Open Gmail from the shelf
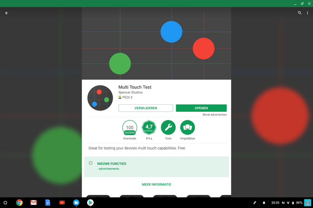This screenshot has width=313, height=208. [x=33, y=202]
